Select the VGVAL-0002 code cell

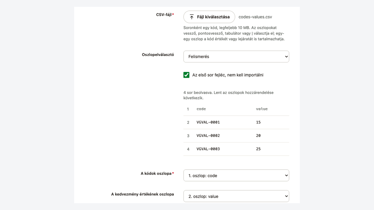pos(208,136)
